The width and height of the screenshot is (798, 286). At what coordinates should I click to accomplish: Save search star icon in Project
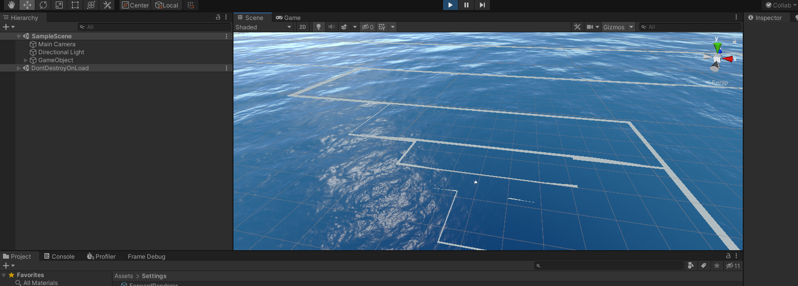click(717, 266)
